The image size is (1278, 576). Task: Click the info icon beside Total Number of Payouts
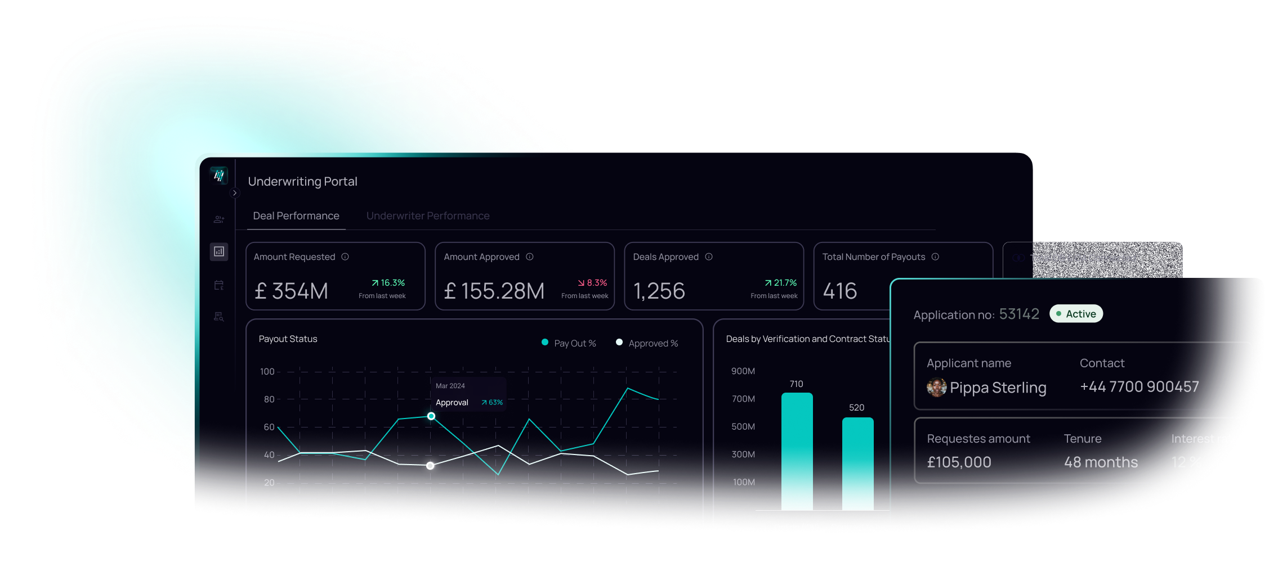pyautogui.click(x=935, y=256)
